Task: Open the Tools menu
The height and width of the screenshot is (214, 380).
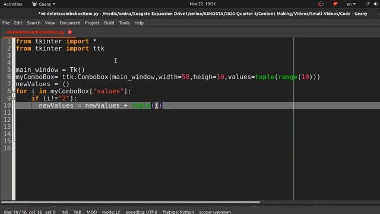Action: (x=124, y=23)
